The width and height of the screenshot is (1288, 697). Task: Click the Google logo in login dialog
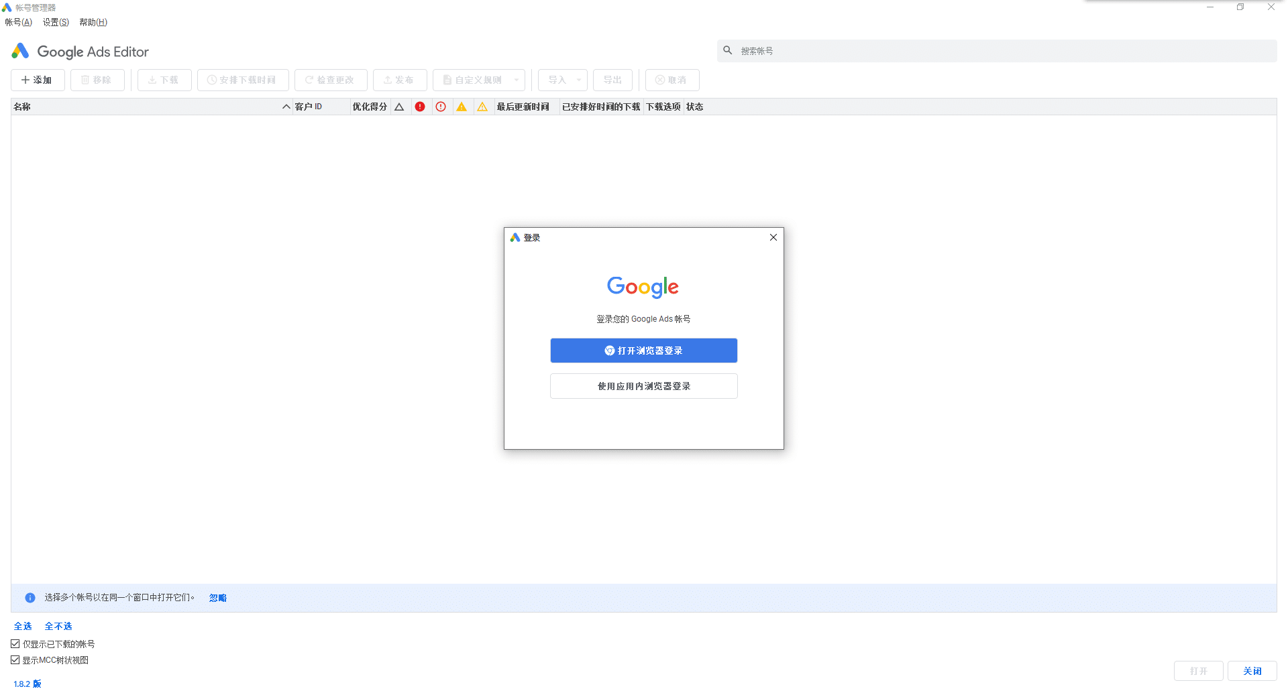pos(643,287)
